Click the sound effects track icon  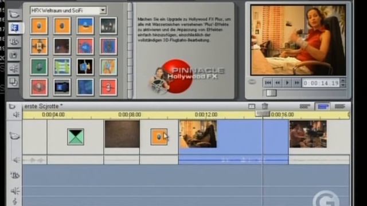[x=15, y=191]
